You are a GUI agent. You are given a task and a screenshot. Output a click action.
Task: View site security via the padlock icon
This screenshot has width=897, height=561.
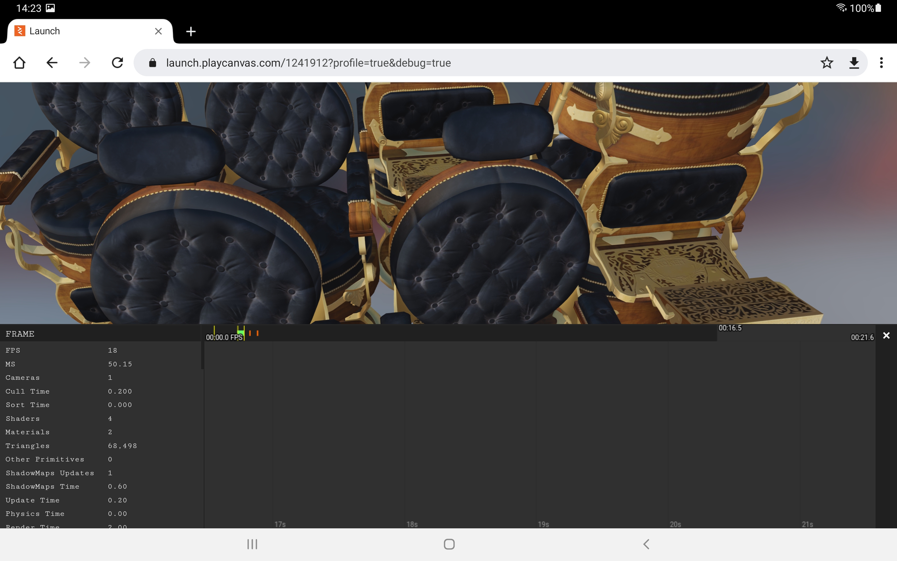[152, 62]
